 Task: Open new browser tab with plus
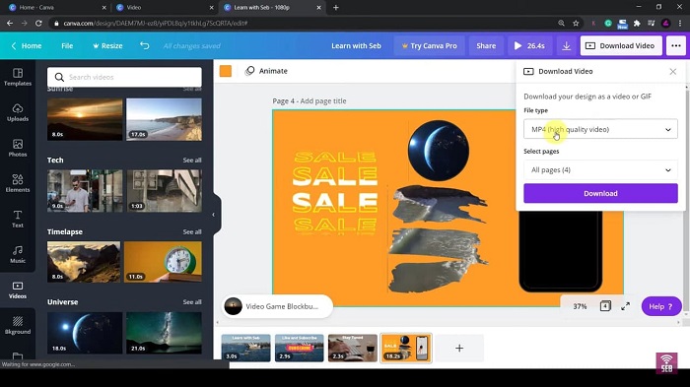click(x=336, y=8)
